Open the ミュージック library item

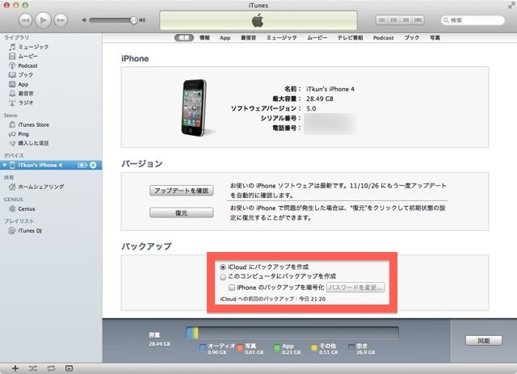[x=33, y=47]
